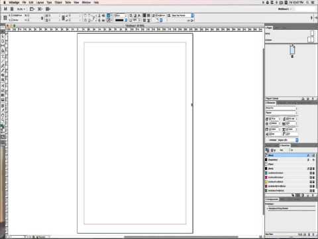Select the Pen tool
The image size is (318, 239).
[x=3, y=66]
